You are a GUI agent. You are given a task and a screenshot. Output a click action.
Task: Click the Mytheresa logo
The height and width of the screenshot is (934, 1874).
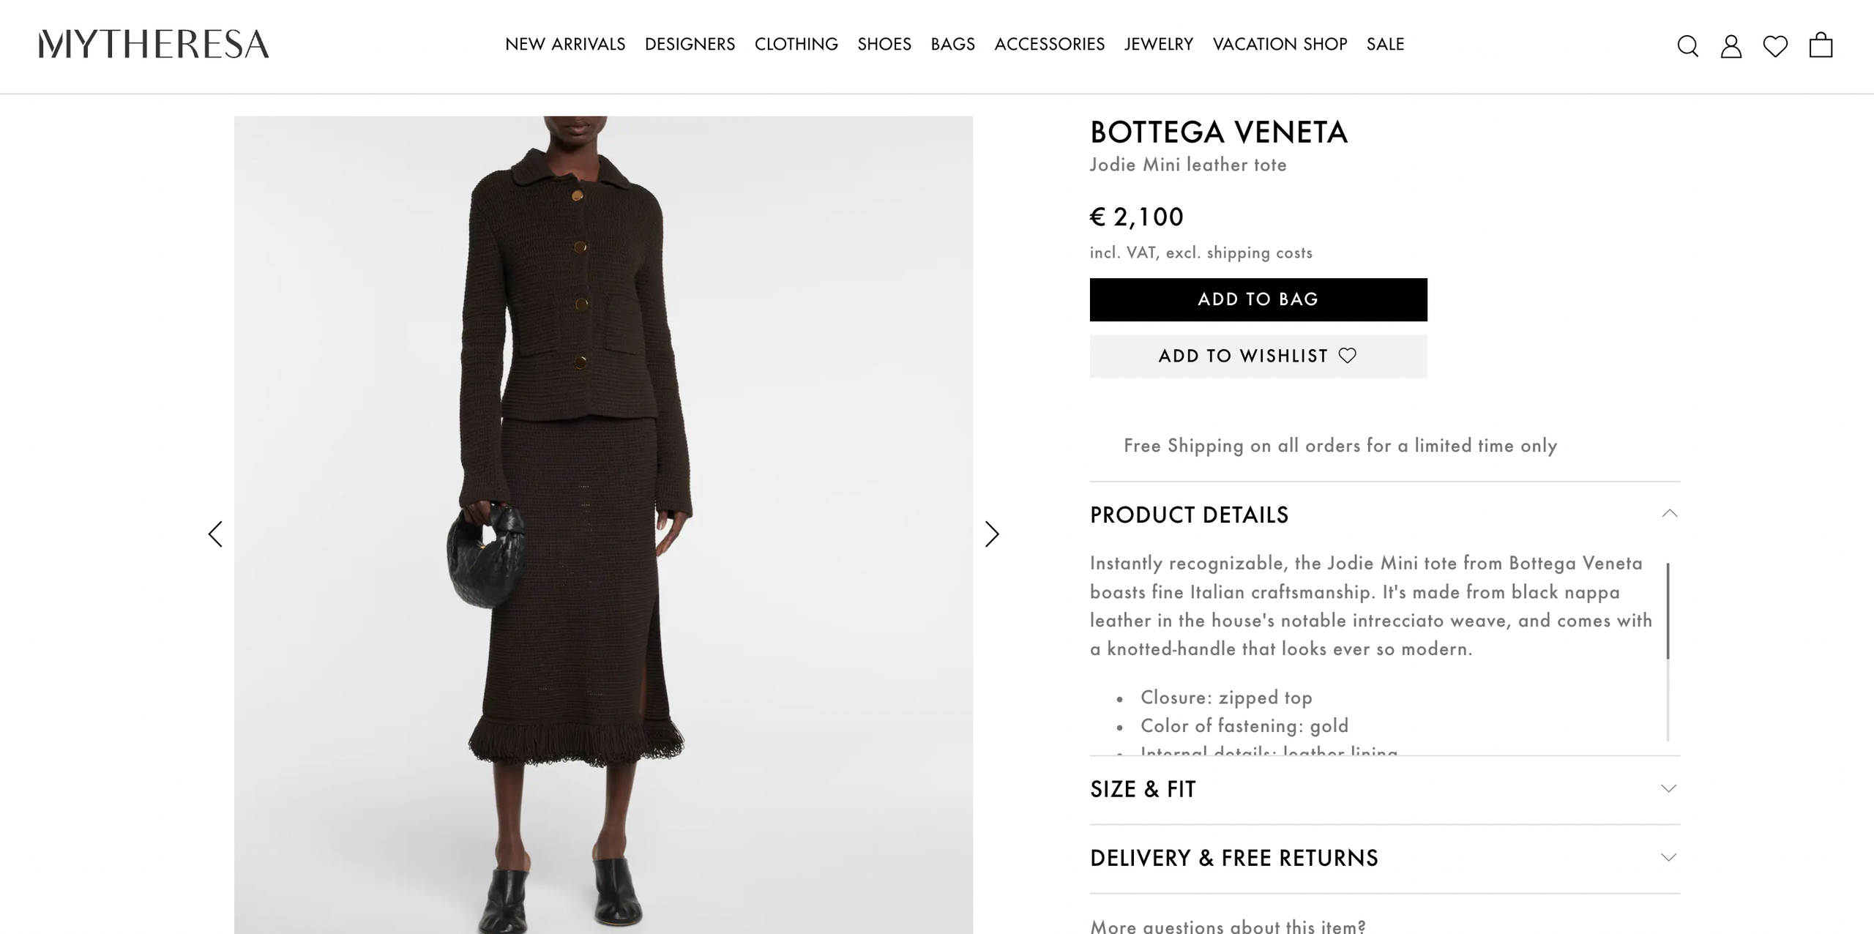[154, 44]
